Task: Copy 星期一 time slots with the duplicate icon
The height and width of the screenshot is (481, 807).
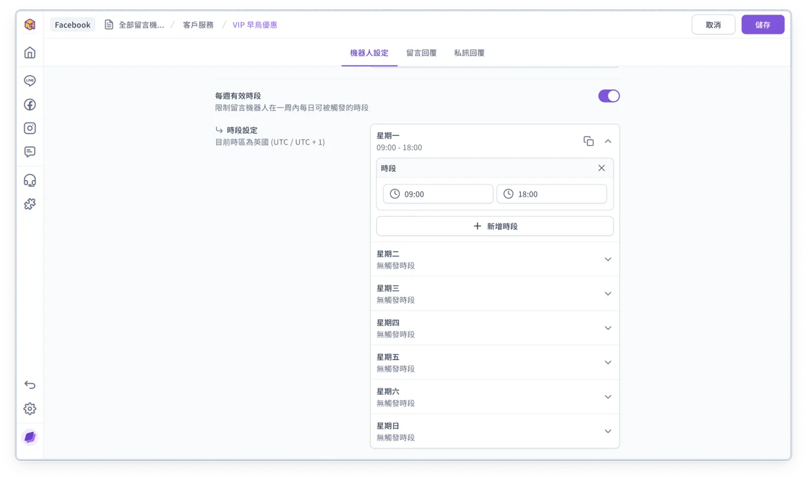Action: 588,141
